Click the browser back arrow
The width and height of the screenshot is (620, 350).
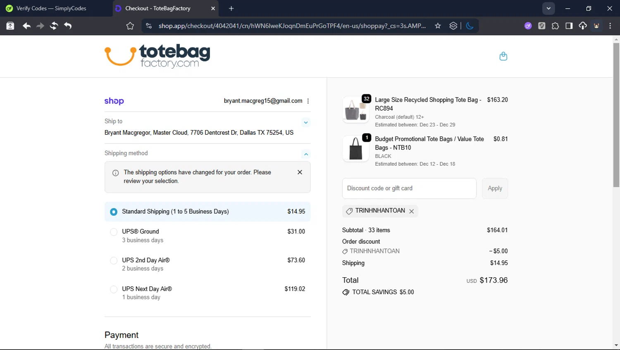(26, 26)
